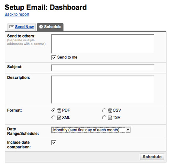Screen dimensions: 171x167
Task: Click into the Subject input field
Action: (x=103, y=68)
